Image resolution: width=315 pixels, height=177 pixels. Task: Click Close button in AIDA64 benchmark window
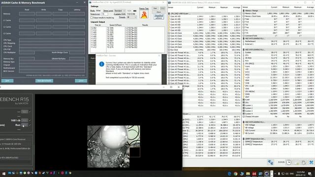[81, 81]
